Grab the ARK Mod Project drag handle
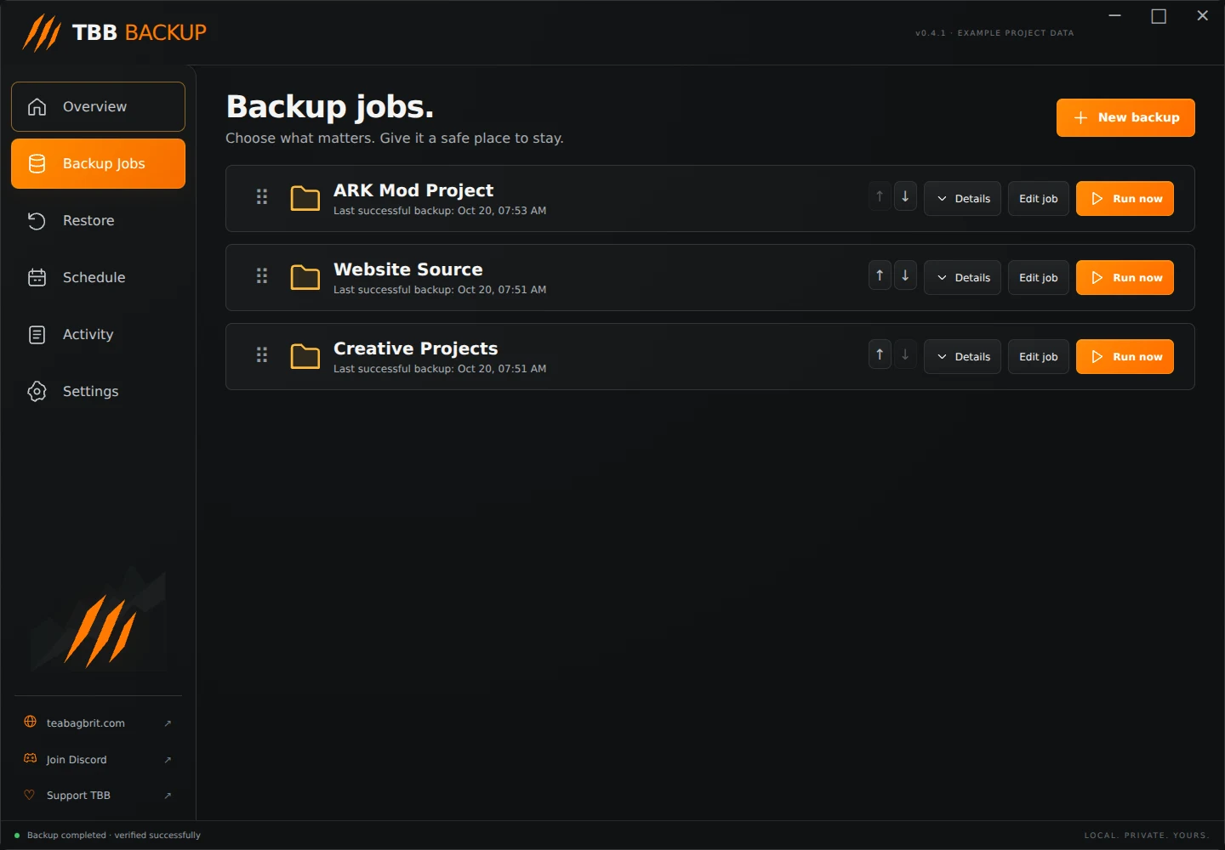 (x=262, y=197)
